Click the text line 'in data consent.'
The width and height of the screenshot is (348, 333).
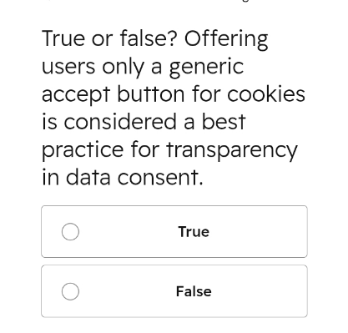point(123,177)
